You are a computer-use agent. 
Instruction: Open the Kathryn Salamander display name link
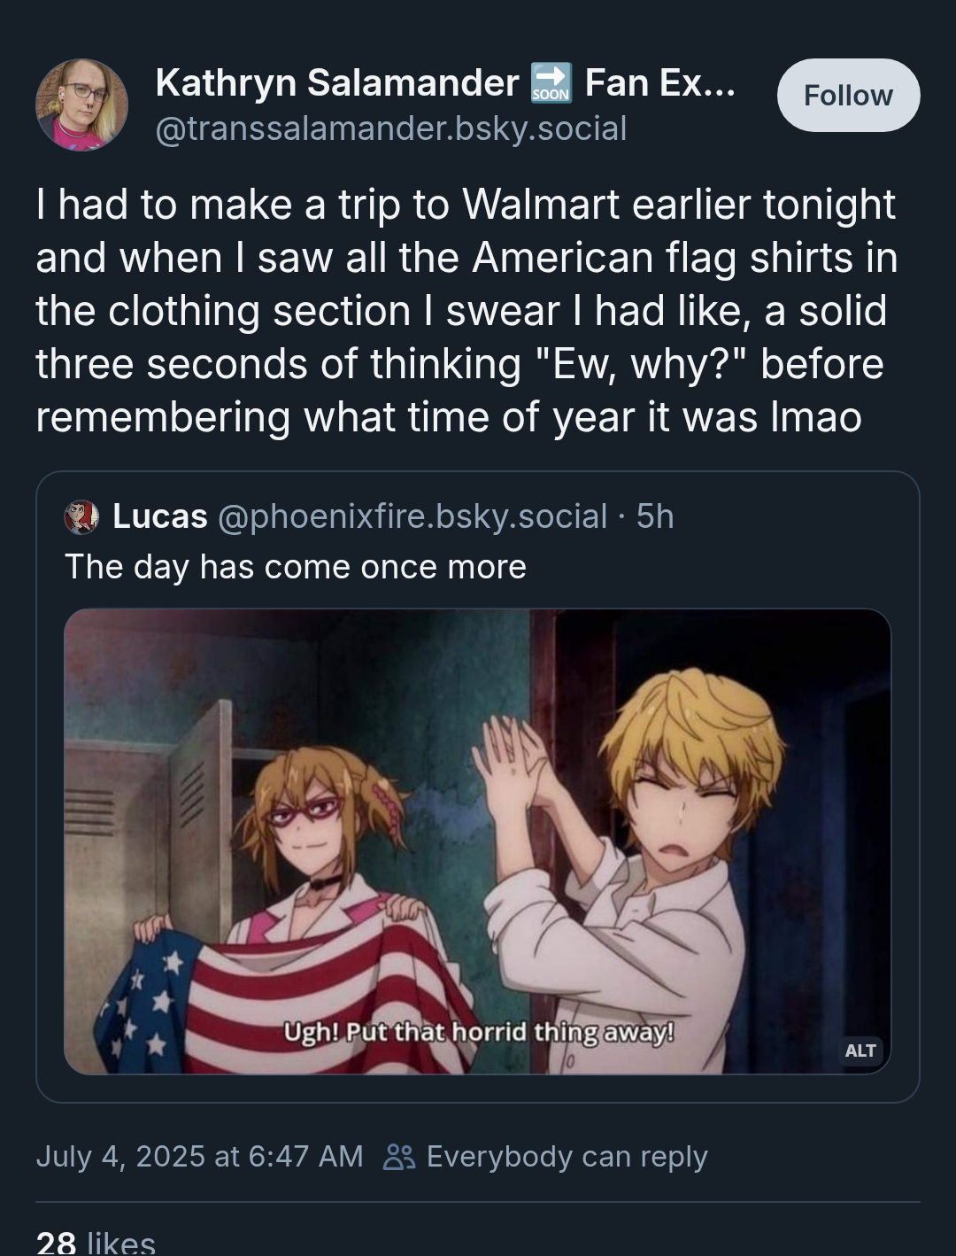[336, 83]
